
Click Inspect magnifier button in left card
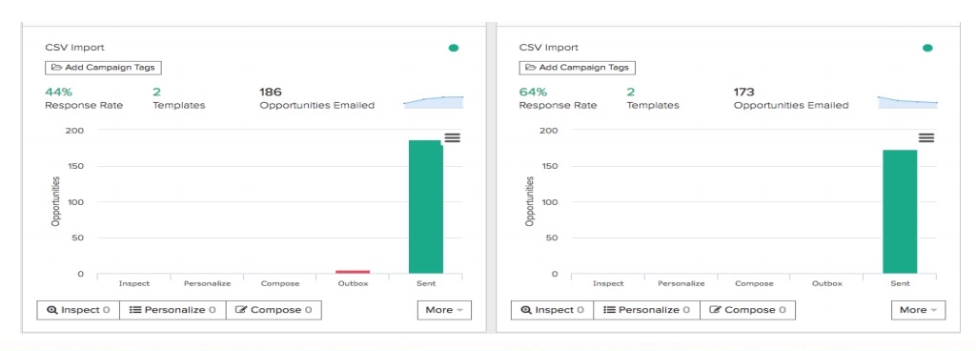78,310
